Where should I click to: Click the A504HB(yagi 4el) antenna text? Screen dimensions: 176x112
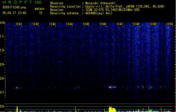99,13
